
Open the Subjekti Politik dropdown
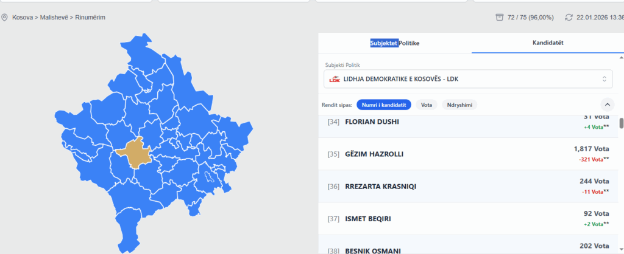click(468, 79)
